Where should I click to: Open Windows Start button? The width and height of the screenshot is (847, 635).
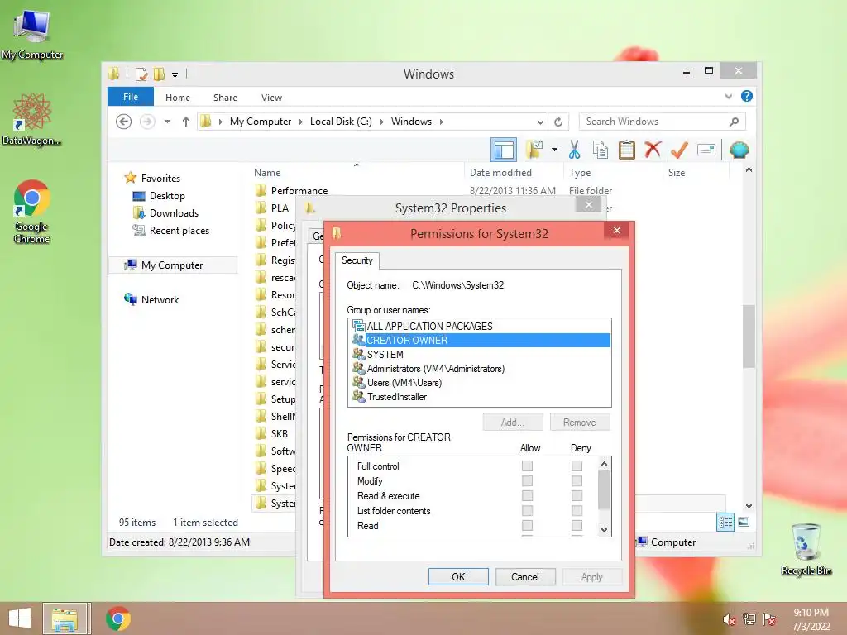tap(20, 618)
